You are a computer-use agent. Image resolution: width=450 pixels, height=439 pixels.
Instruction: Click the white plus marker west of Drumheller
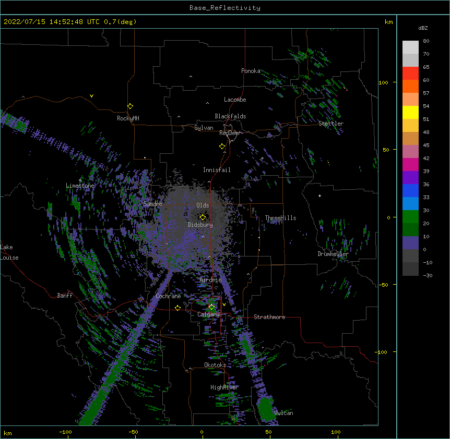pyautogui.click(x=319, y=196)
